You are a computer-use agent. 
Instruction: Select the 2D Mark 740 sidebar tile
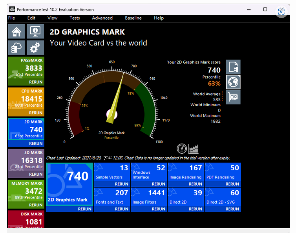[26, 129]
